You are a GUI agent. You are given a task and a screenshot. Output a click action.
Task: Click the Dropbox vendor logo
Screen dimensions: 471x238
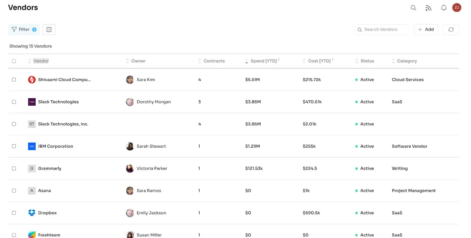pos(31,213)
